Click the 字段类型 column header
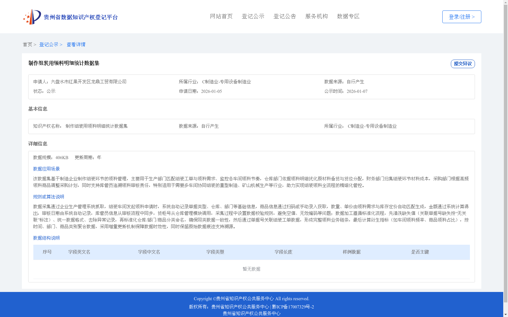 click(x=215, y=252)
